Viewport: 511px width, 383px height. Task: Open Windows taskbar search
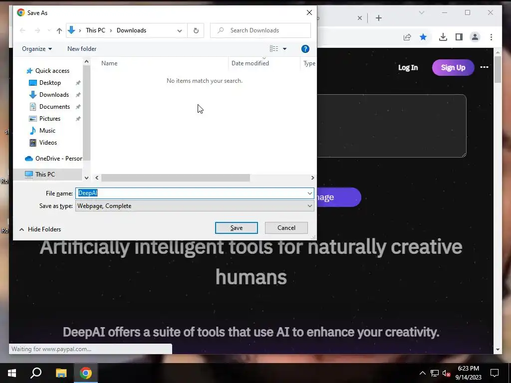click(36, 373)
